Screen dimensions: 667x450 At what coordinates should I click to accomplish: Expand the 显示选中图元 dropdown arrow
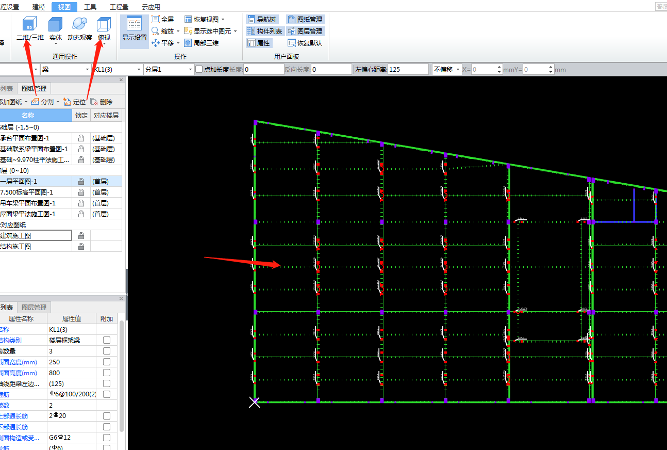(x=236, y=31)
